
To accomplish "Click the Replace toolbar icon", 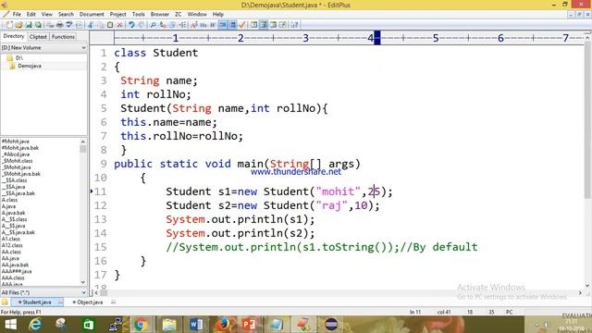I will coord(163,25).
